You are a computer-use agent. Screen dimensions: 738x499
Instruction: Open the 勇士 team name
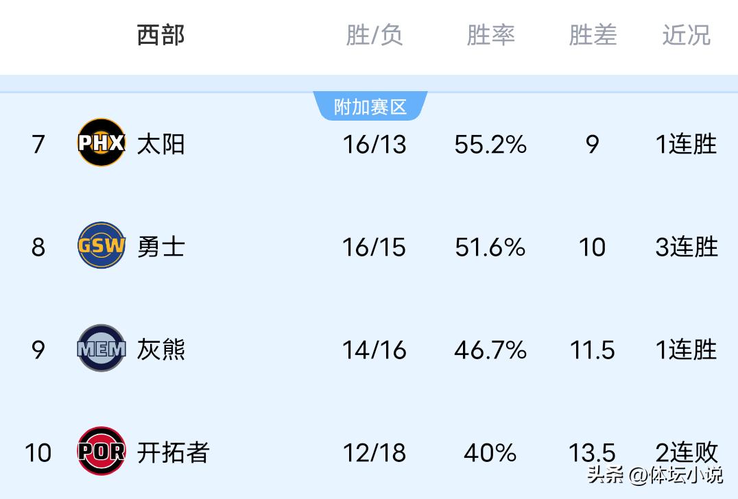pos(161,247)
